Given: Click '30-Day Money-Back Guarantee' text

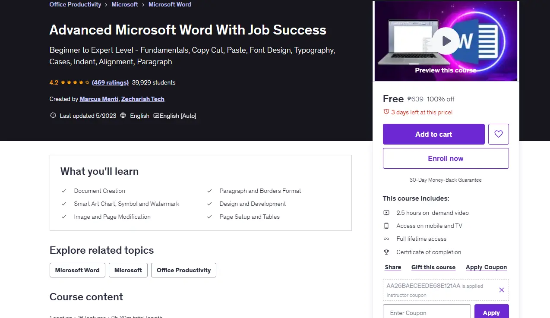Looking at the screenshot, I should (x=446, y=179).
